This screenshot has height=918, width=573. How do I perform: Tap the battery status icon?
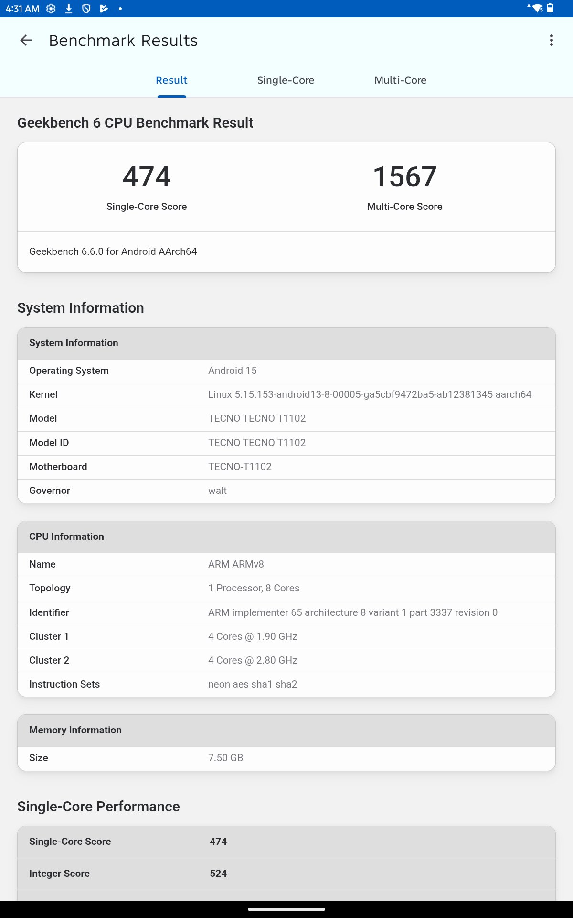coord(550,8)
